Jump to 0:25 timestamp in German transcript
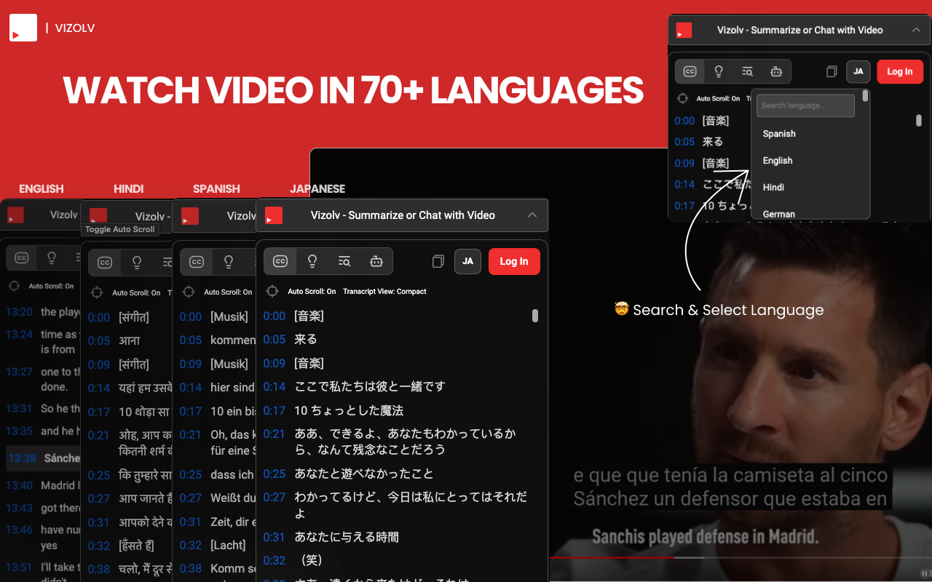The image size is (932, 582). coord(191,475)
